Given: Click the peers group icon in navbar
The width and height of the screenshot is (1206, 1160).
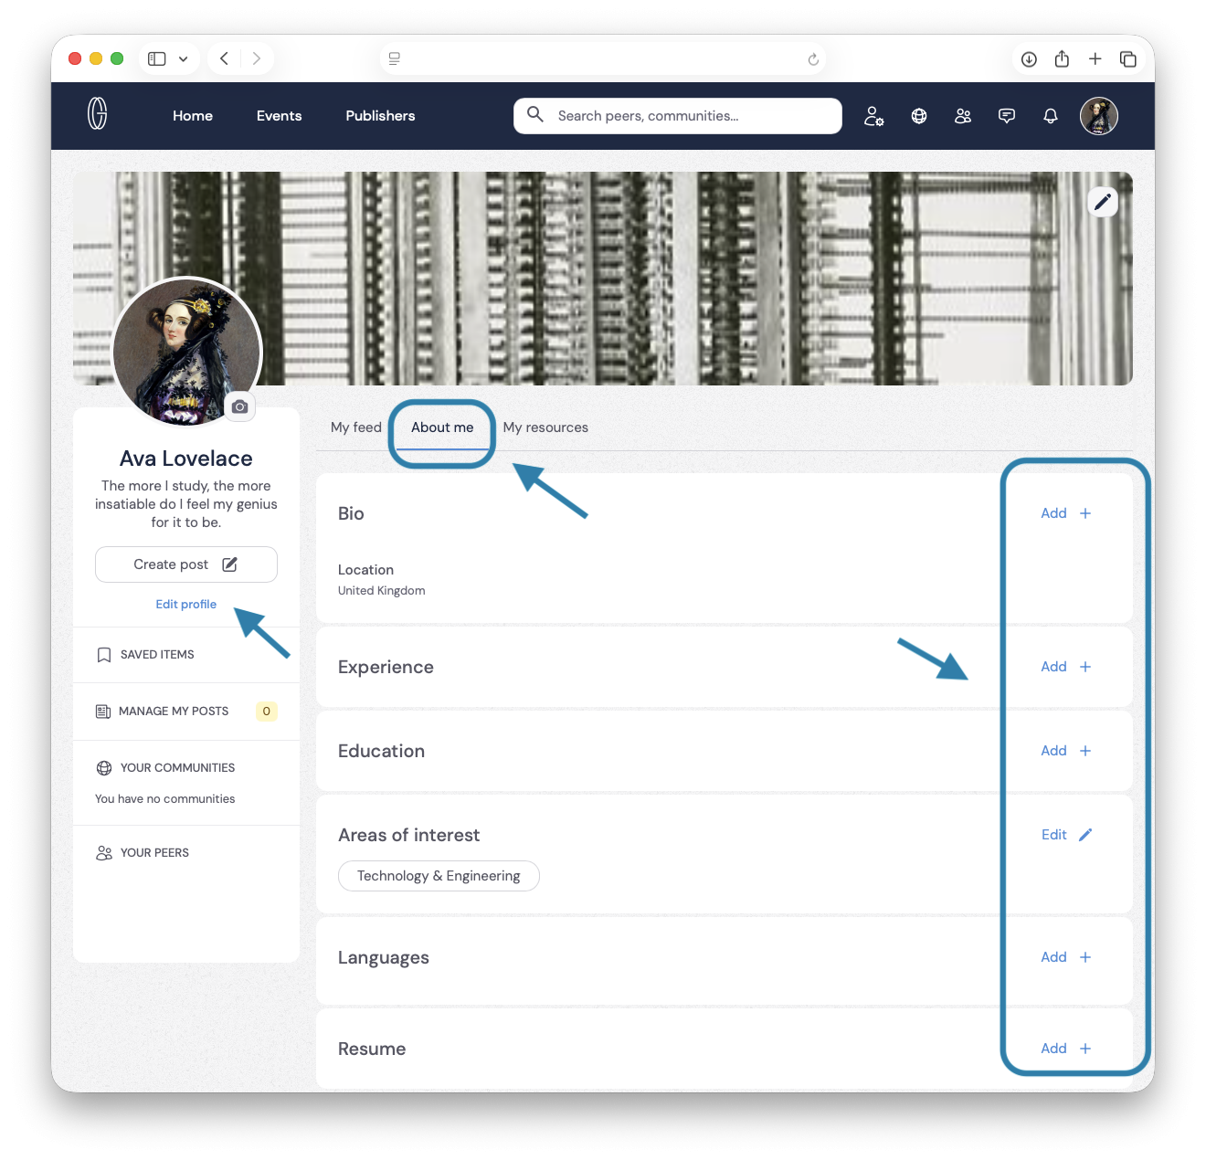Looking at the screenshot, I should [963, 116].
